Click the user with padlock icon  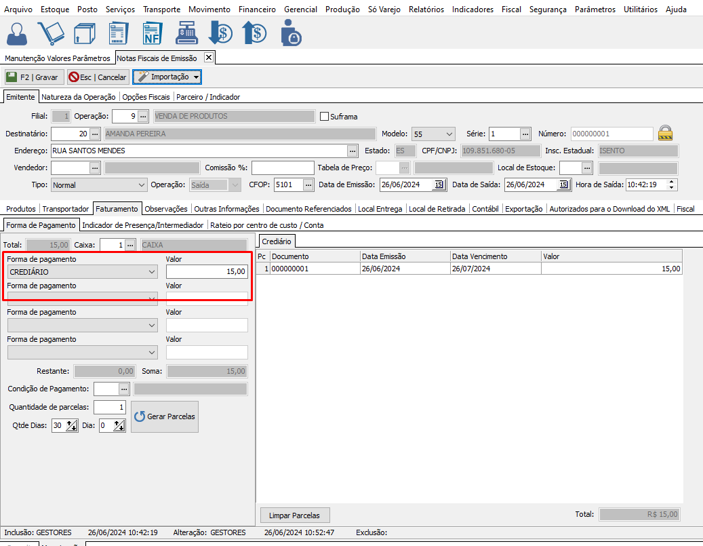click(290, 33)
